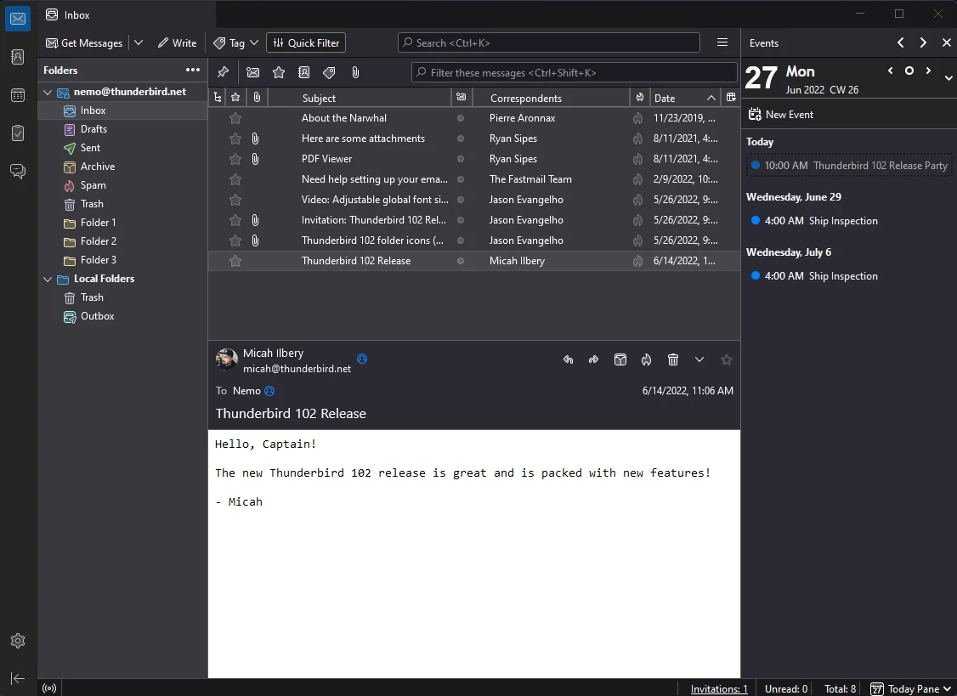Sort by junk status column header
Viewport: 957px width, 696px height.
(x=640, y=98)
